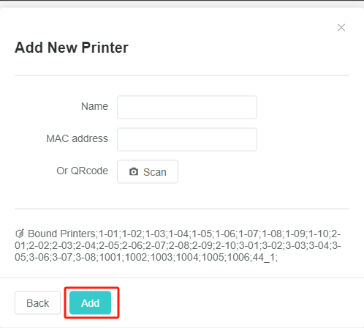Image resolution: width=364 pixels, height=328 pixels.
Task: Click the Bound Printers list icon
Action: [x=20, y=234]
